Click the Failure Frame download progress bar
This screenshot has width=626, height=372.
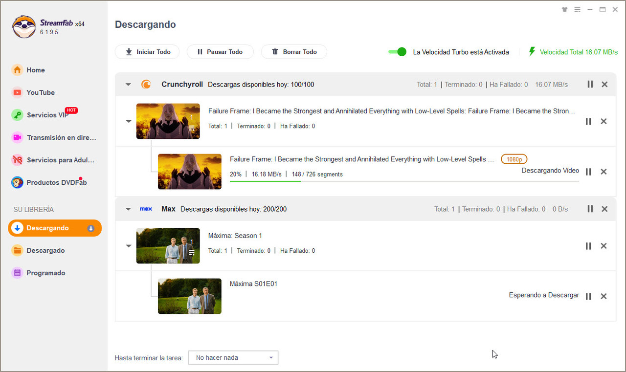pos(404,181)
